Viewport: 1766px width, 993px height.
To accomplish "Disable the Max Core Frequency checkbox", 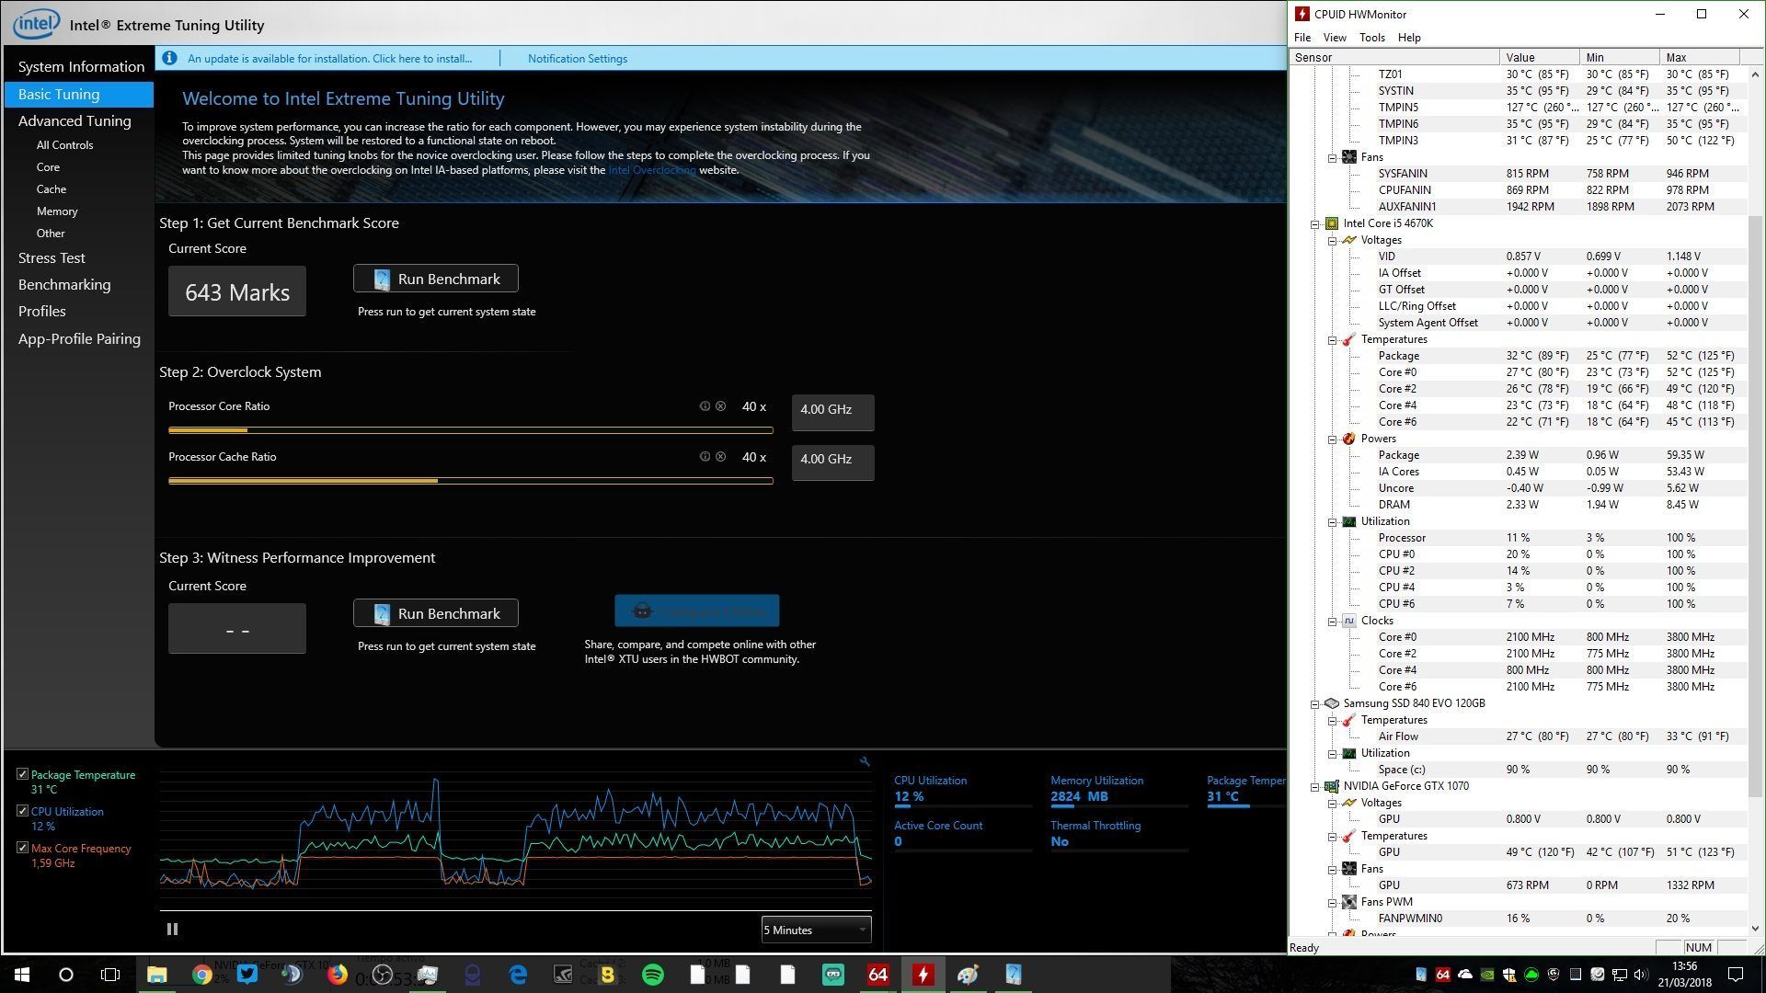I will [22, 848].
